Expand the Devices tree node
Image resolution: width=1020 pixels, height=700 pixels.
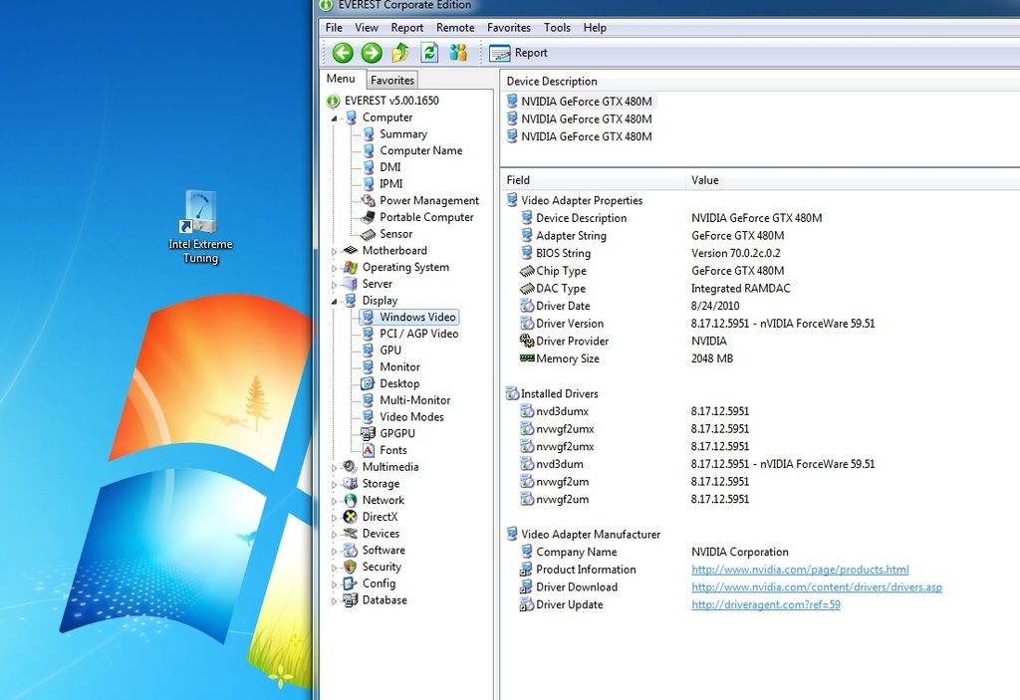coord(335,534)
